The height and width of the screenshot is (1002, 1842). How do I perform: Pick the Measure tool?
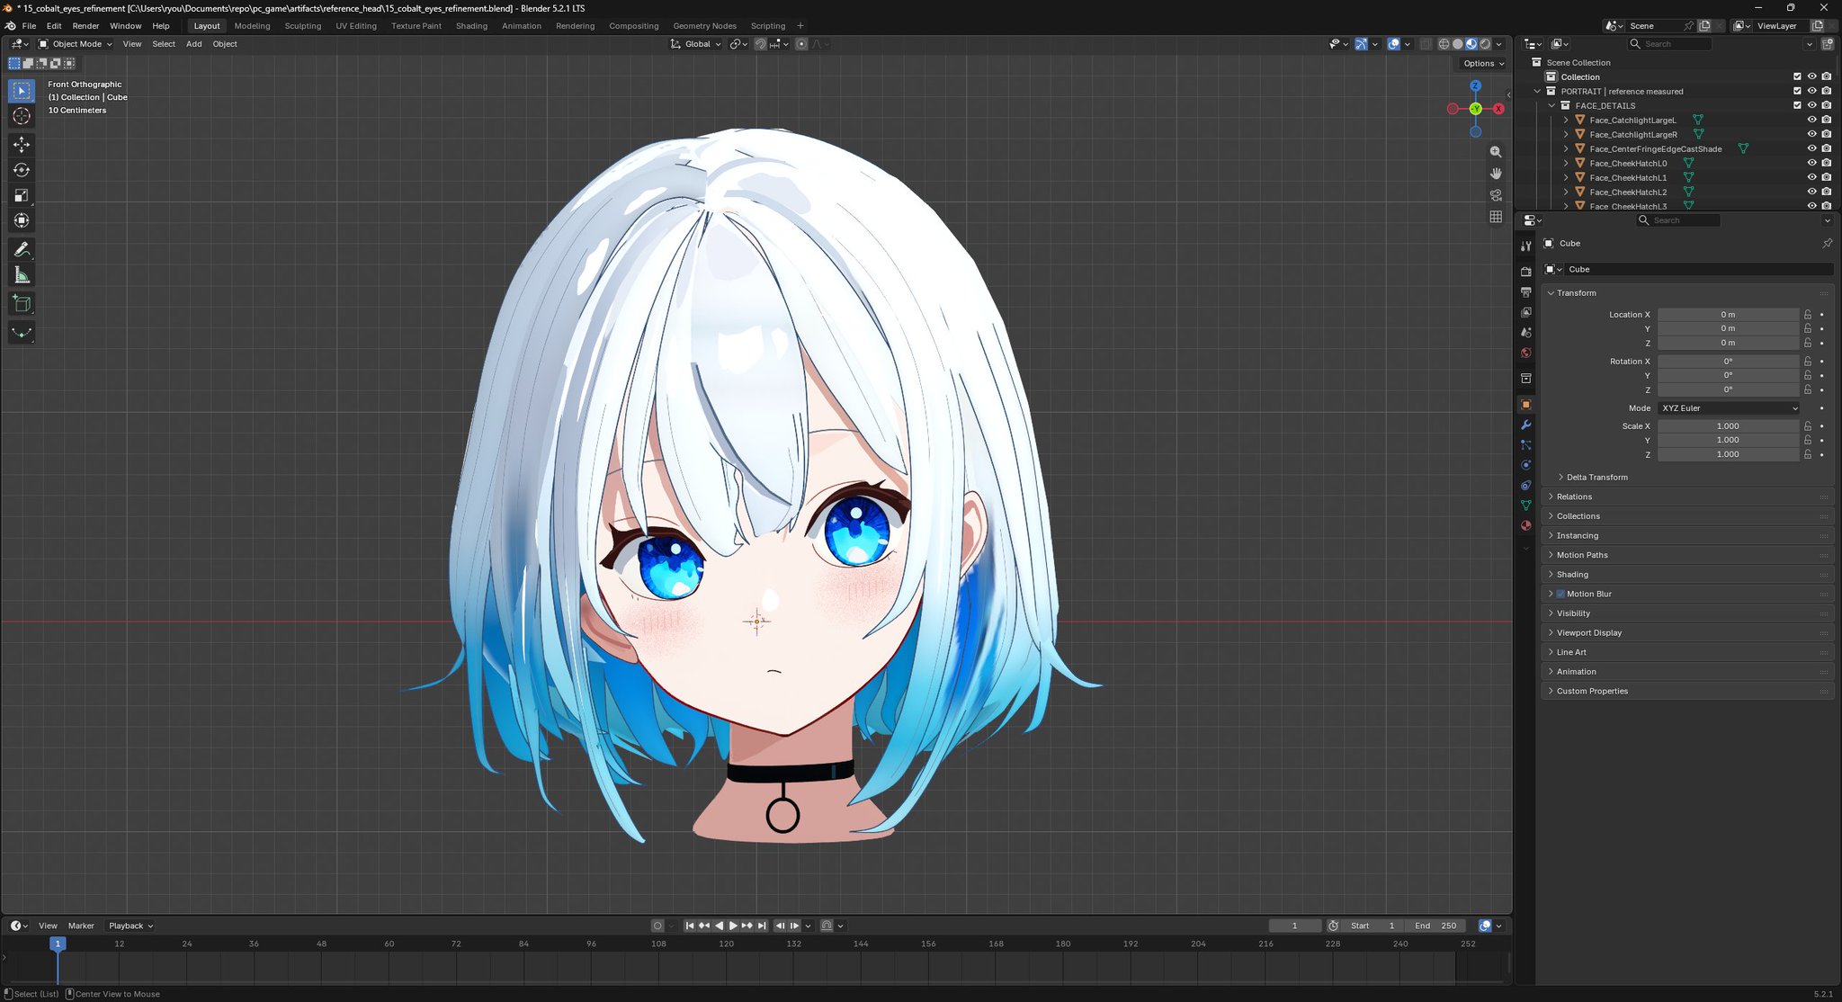22,275
